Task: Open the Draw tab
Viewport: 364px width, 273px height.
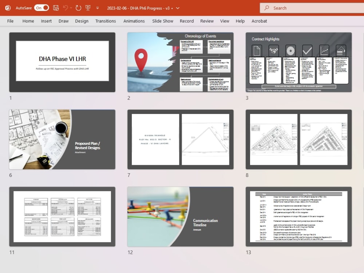Action: (63, 21)
